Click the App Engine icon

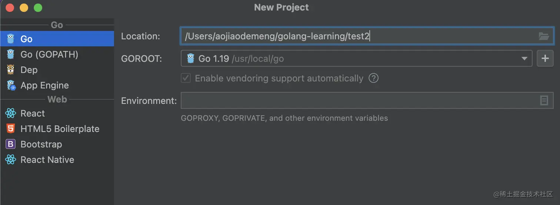point(11,85)
